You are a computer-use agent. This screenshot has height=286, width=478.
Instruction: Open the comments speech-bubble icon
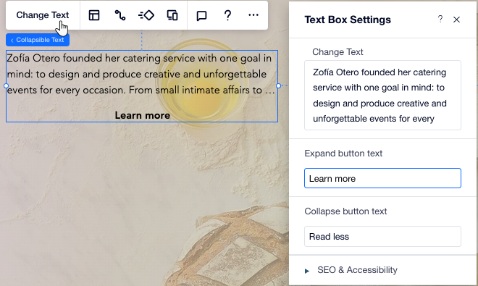point(201,15)
